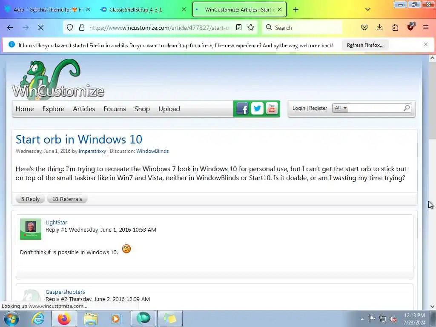
Task: Switch to the ClassicShellSetup_4_3_1 tab
Action: [x=136, y=10]
